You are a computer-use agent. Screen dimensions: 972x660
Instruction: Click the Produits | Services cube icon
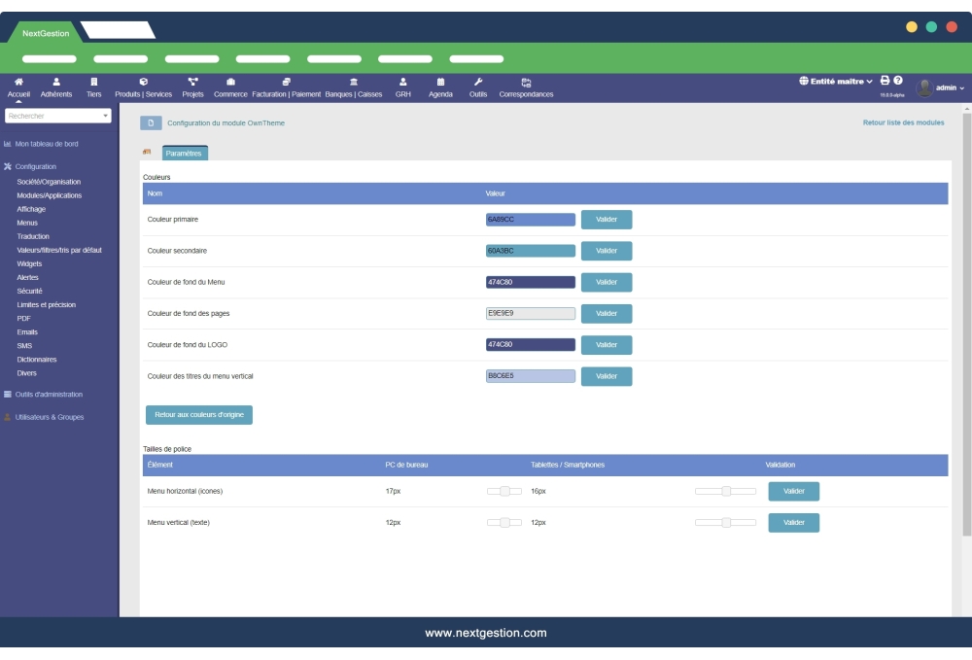tap(144, 82)
